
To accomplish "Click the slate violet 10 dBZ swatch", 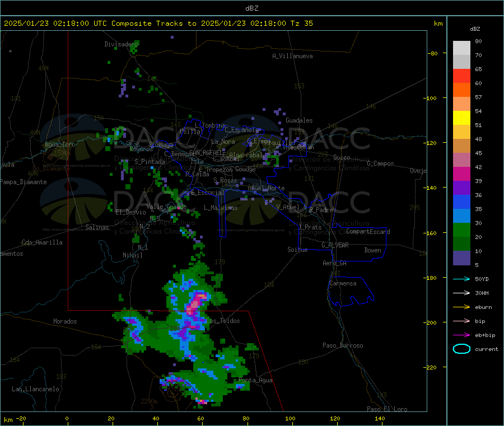I will (x=461, y=258).
